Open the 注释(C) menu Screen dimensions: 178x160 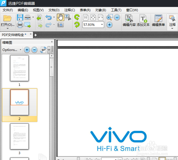click(x=70, y=10)
